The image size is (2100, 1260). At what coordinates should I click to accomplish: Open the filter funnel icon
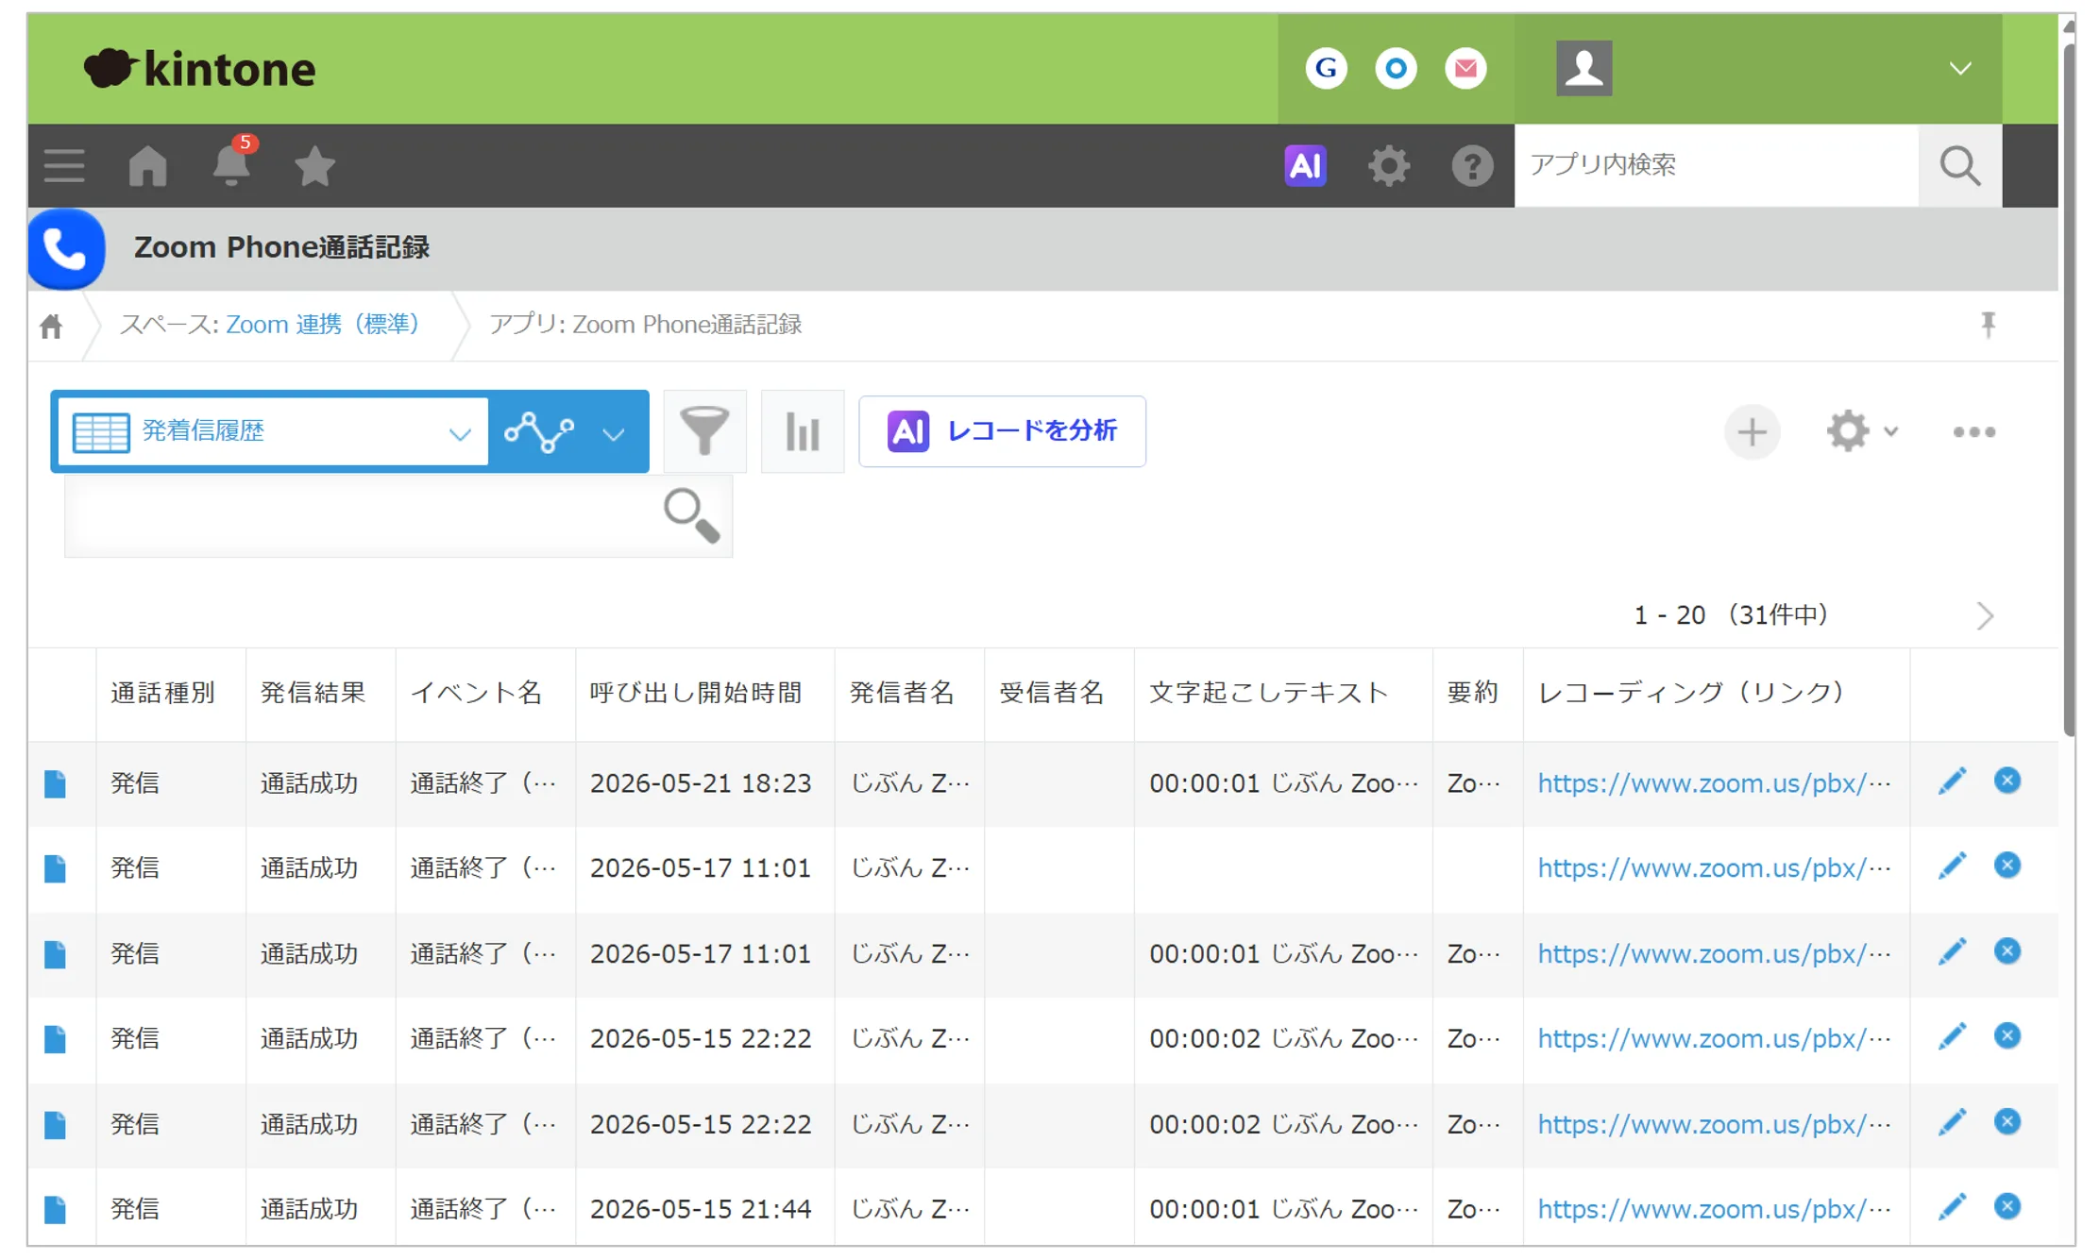coord(704,431)
